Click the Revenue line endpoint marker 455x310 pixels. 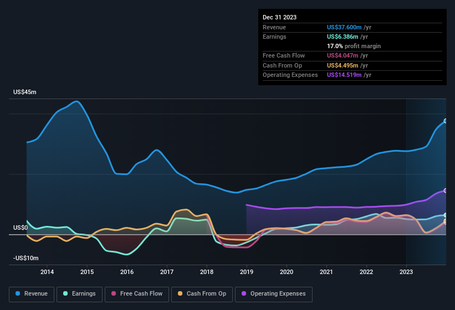[446, 121]
